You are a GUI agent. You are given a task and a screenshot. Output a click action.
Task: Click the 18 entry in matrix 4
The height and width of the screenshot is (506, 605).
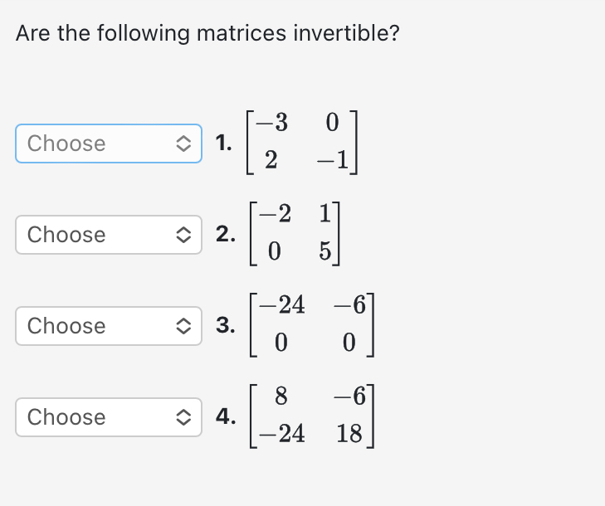tap(349, 434)
